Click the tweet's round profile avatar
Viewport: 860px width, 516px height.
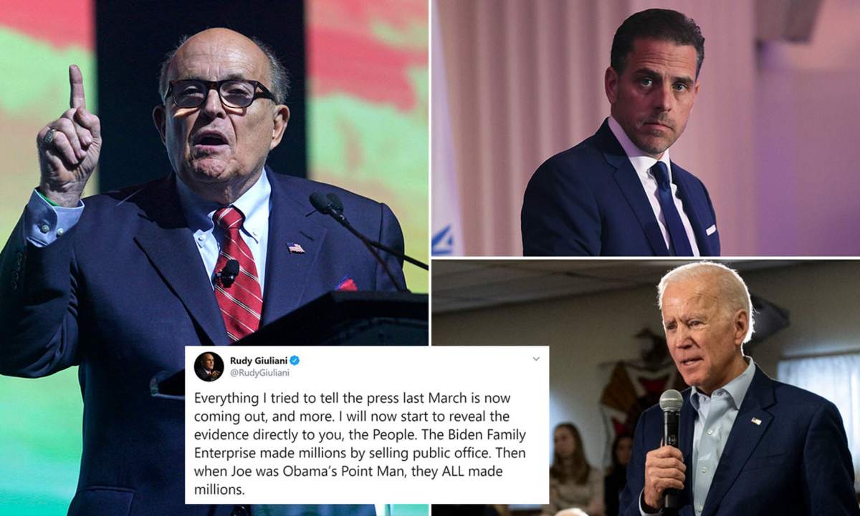[209, 366]
